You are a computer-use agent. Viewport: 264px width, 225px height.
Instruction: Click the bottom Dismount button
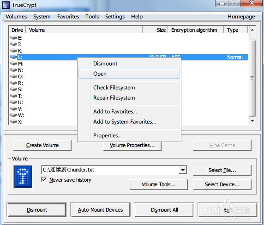37,210
